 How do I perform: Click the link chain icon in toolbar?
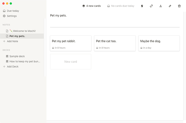click(x=151, y=6)
